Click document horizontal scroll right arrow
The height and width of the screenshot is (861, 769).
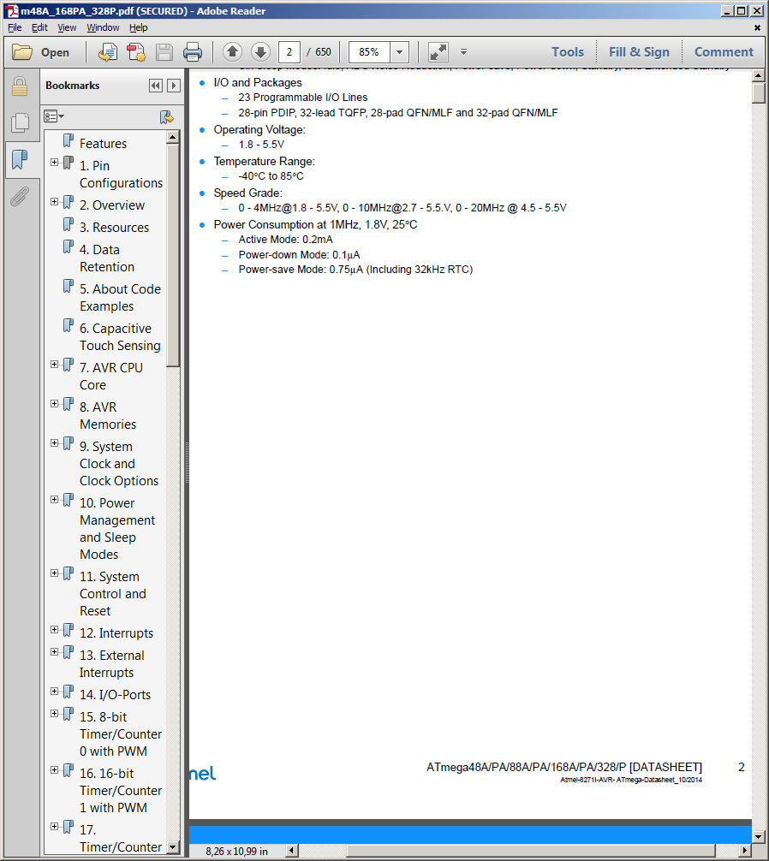[x=745, y=851]
